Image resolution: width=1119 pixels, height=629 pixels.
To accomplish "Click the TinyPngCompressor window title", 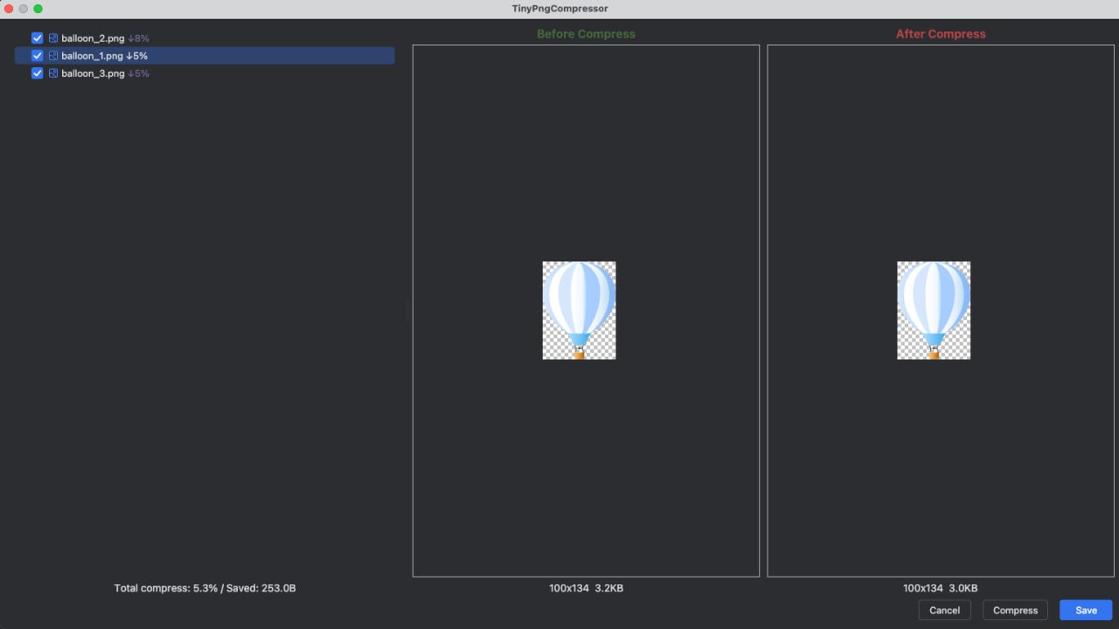I will click(x=559, y=9).
